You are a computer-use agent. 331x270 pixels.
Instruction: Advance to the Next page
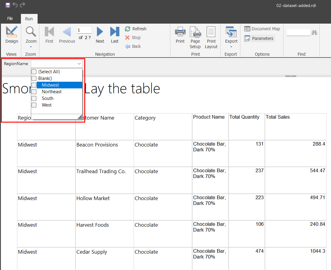(100, 35)
